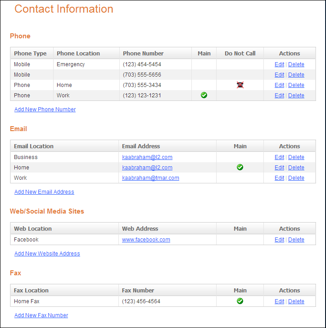Select phone number (703) 555-3434 cell
Viewport: 326px width, 328px height.
coord(155,85)
